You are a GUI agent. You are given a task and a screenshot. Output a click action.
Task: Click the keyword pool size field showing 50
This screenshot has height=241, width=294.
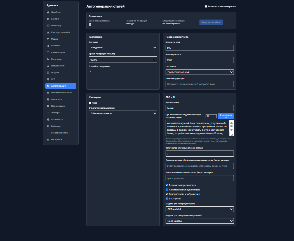[211, 116]
